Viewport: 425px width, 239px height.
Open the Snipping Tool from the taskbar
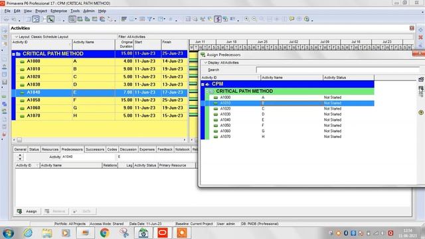(124, 233)
